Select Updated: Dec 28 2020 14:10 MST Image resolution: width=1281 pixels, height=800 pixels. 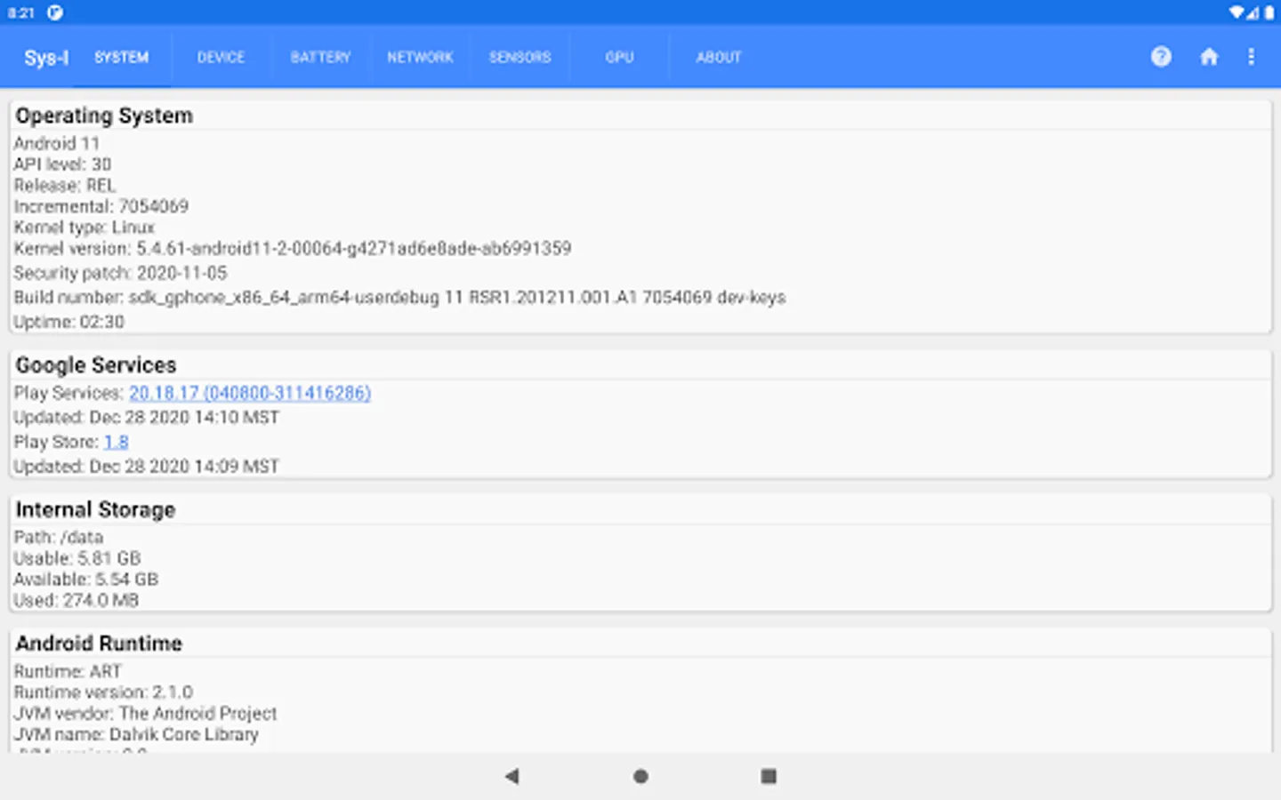[146, 418]
